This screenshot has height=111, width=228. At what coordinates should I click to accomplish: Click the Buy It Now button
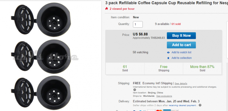(181, 36)
